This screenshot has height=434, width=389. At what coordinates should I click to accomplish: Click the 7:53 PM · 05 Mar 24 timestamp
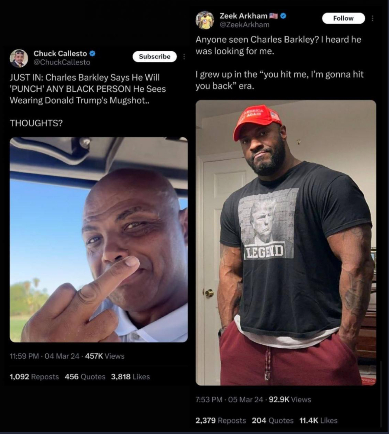point(229,400)
